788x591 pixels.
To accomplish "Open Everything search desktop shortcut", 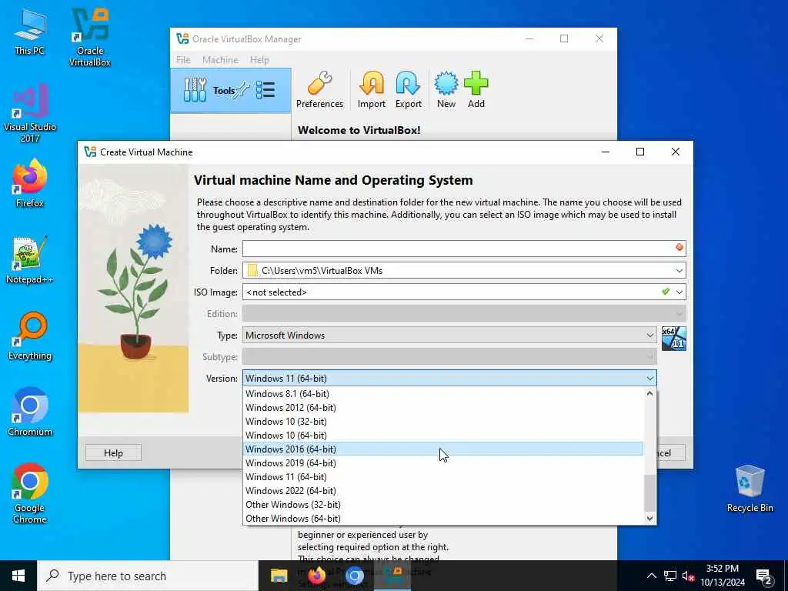I will tap(30, 336).
